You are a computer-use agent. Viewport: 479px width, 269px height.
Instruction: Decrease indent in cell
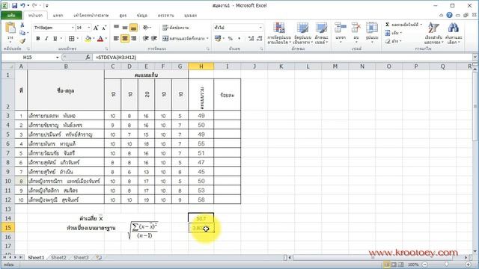pos(146,38)
